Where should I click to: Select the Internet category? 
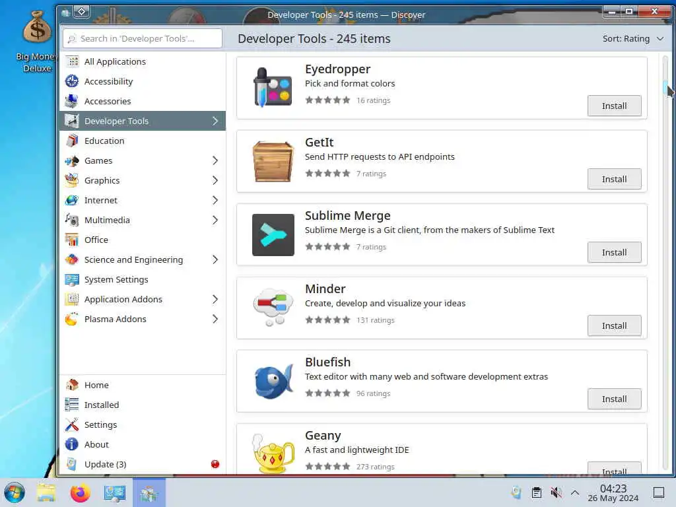pyautogui.click(x=143, y=201)
